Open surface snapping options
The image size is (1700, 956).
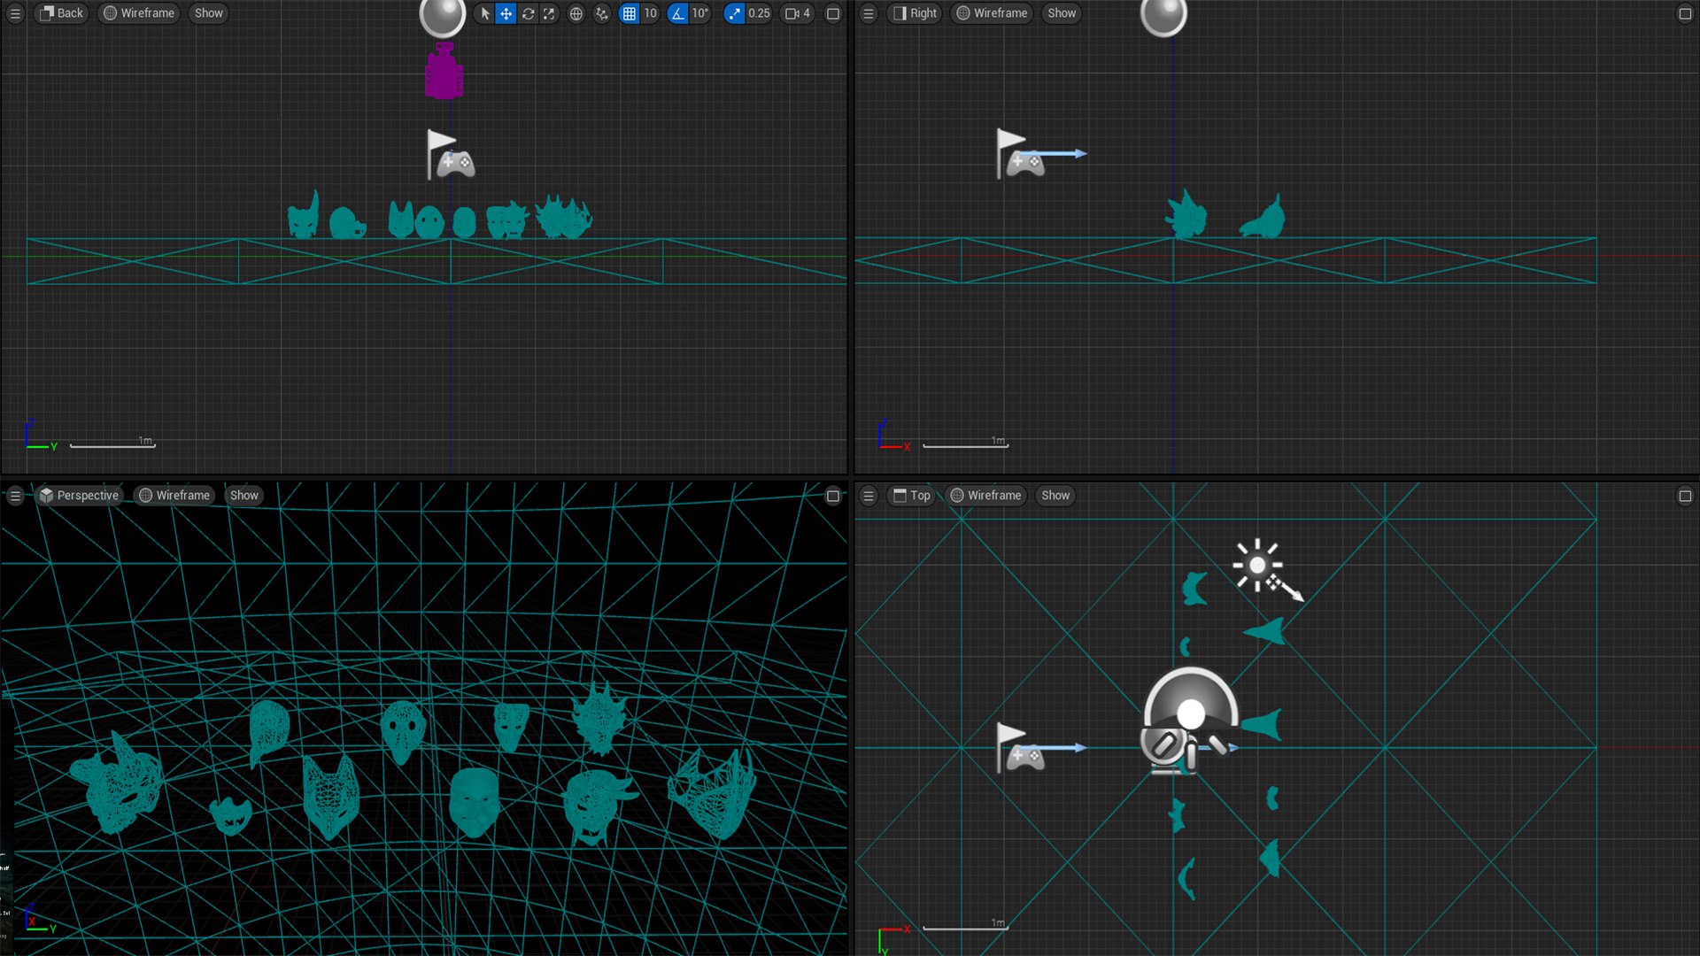click(x=602, y=13)
